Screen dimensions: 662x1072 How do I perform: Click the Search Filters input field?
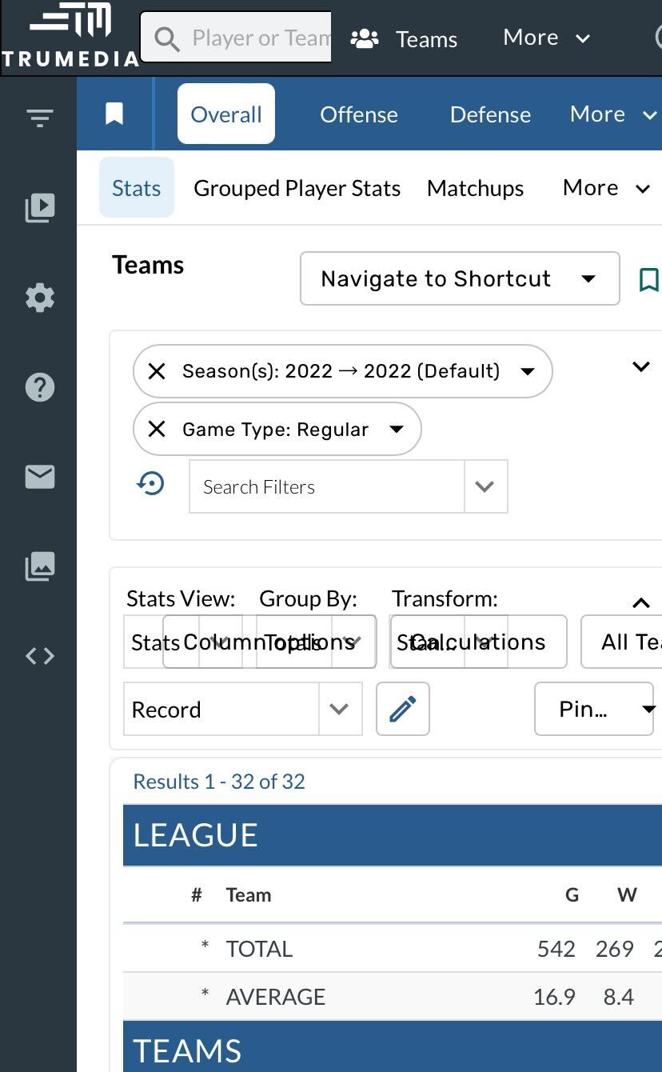click(326, 486)
